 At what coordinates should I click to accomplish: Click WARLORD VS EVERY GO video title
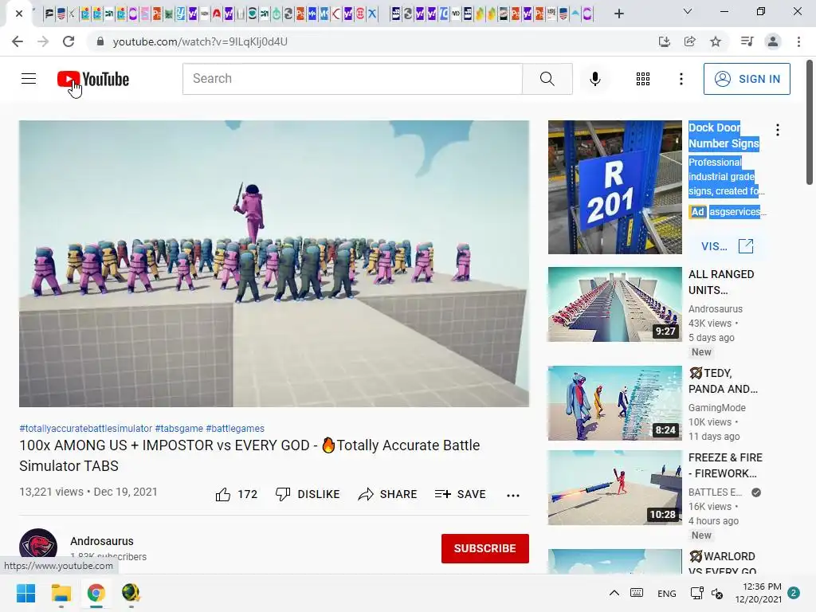pos(722,563)
